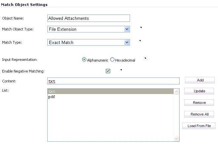Select the Alphanumeric radio button

coord(84,60)
